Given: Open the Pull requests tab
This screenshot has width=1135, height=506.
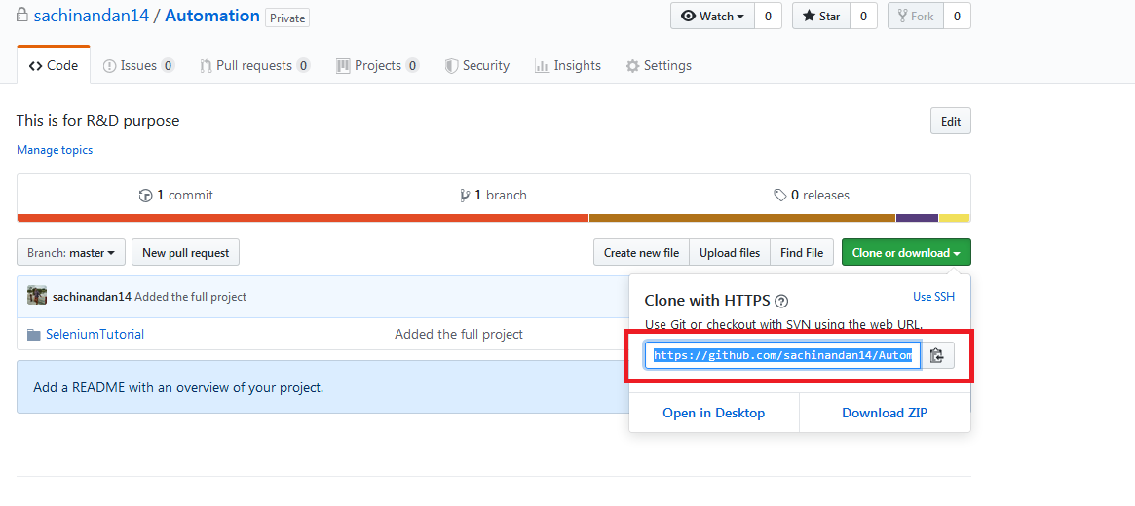Looking at the screenshot, I should click(255, 66).
